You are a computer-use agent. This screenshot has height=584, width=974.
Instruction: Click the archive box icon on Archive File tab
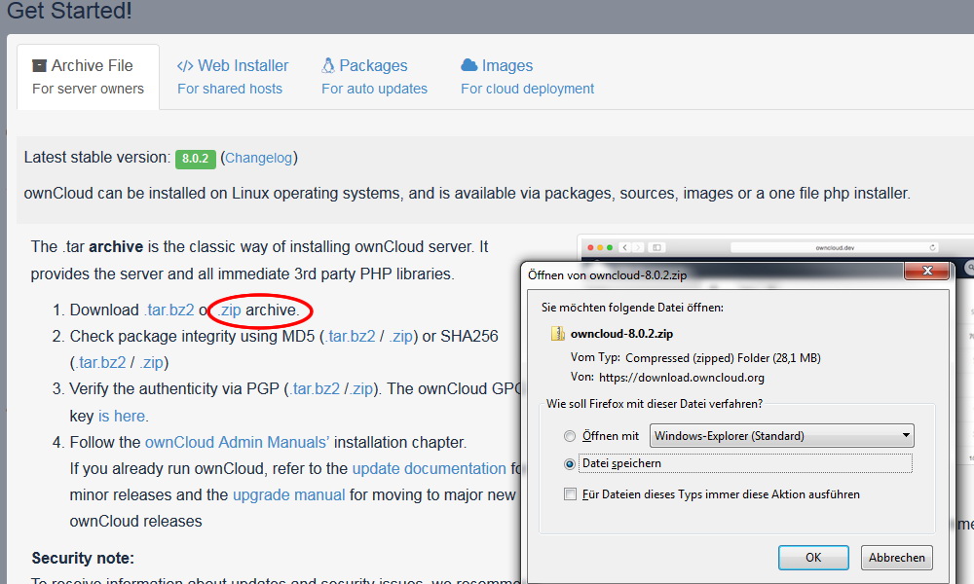coord(39,66)
